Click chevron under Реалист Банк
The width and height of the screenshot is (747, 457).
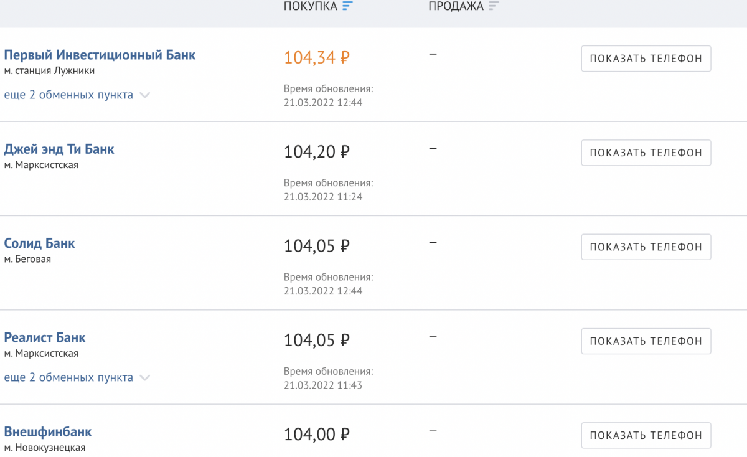pos(144,377)
